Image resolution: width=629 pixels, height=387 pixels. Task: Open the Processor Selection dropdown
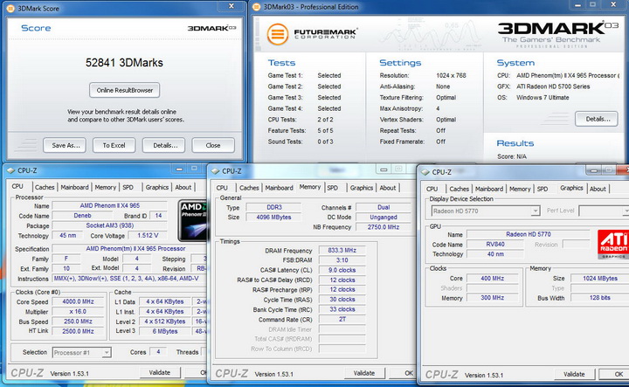tap(82, 353)
